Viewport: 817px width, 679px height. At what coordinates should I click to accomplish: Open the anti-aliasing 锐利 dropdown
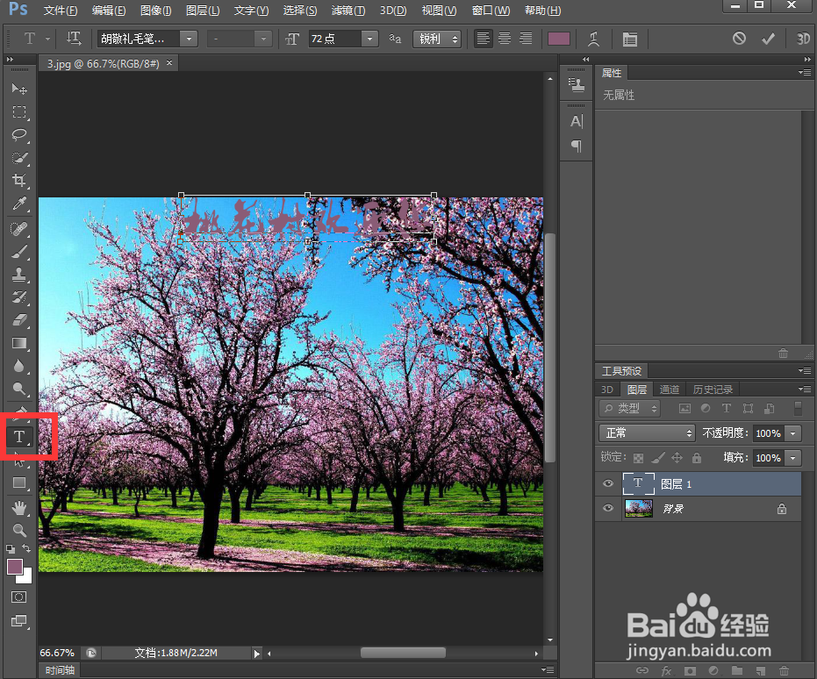437,39
